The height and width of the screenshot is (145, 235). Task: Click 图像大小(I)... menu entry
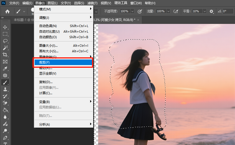(63, 45)
